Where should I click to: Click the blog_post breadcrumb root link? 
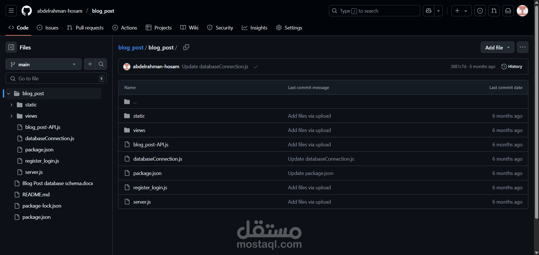pos(131,47)
